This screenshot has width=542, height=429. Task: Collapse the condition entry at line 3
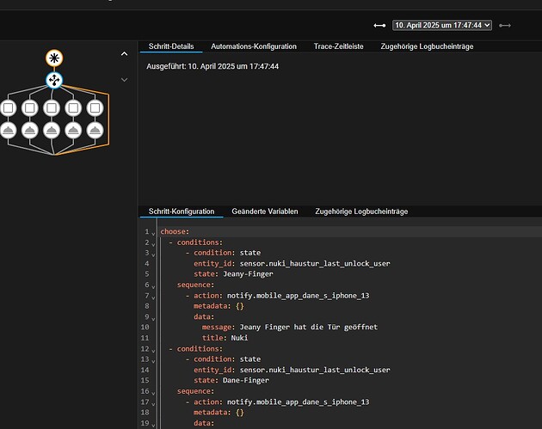tap(153, 255)
